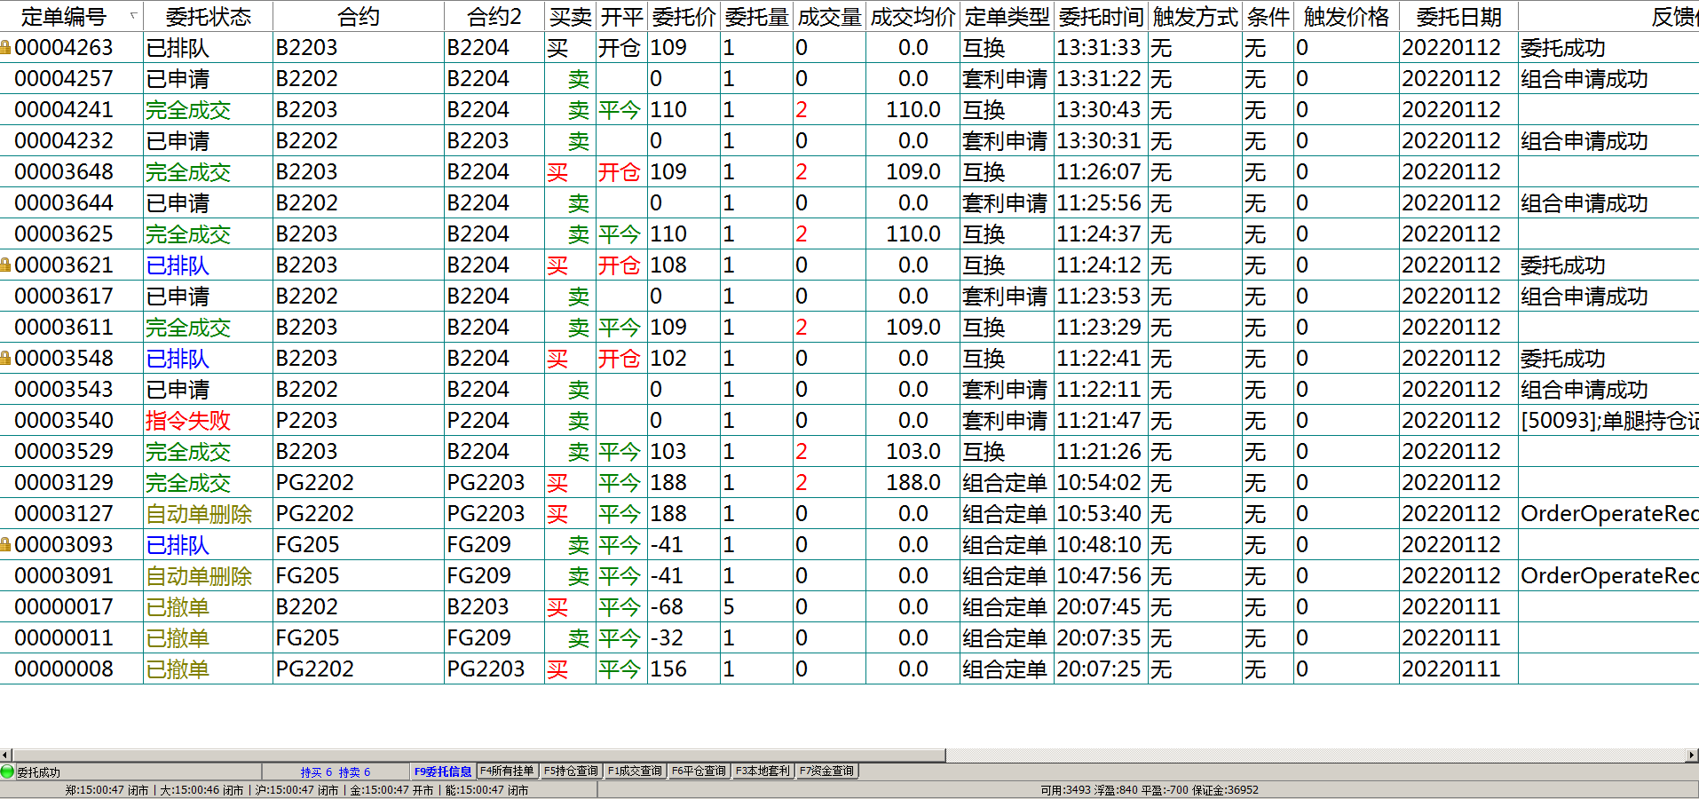Click the horizontal scrollbar right arrow
This screenshot has height=799, width=1699.
pyautogui.click(x=1692, y=755)
